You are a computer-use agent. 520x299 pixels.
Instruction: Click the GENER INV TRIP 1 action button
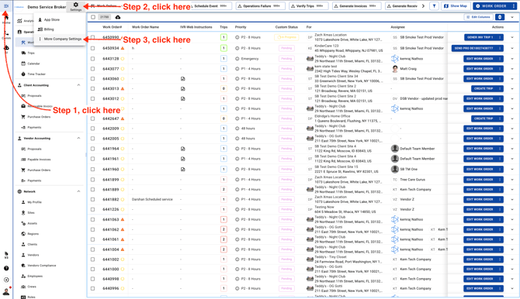480,37
